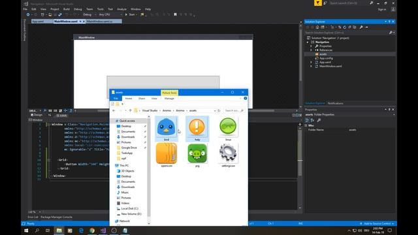Click the File Explorer search box
The image size is (418, 235).
tap(234, 110)
